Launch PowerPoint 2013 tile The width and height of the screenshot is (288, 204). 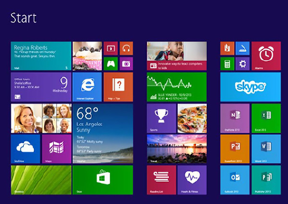tap(235, 149)
